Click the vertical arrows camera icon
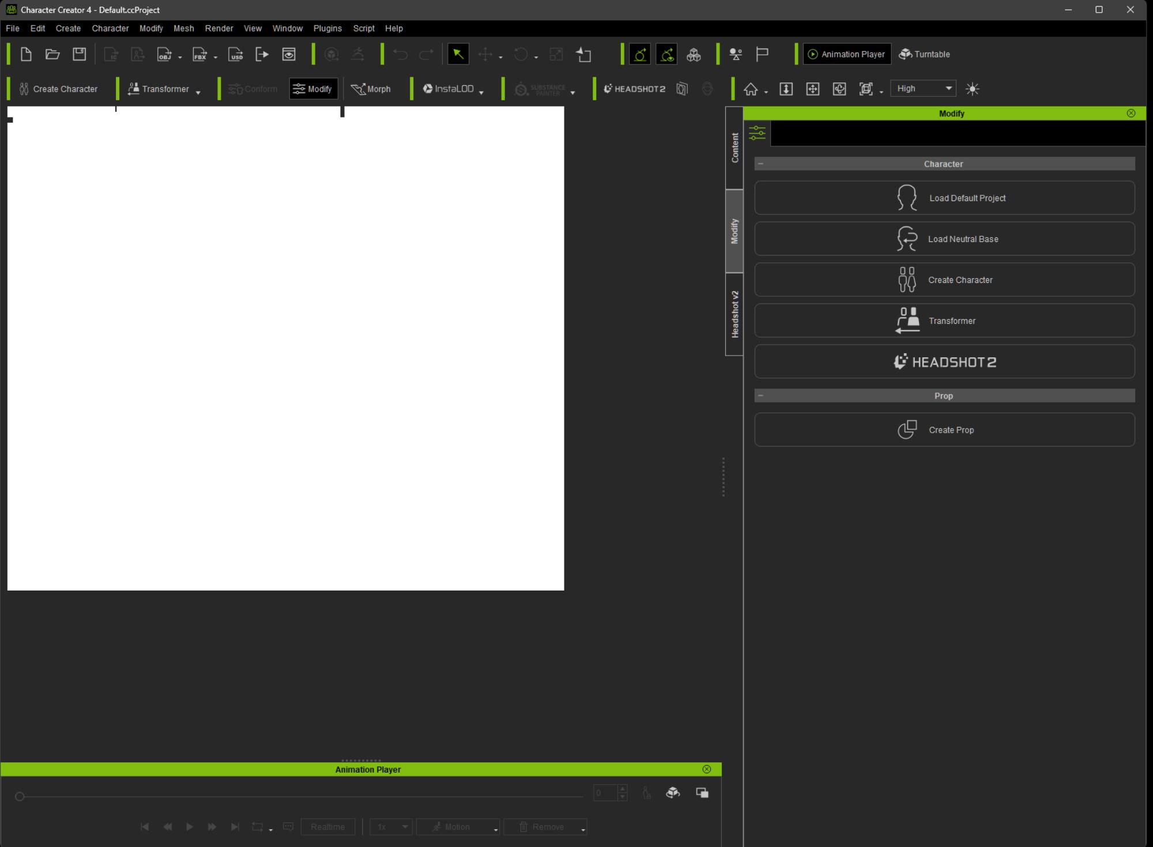Viewport: 1153px width, 847px height. 786,89
